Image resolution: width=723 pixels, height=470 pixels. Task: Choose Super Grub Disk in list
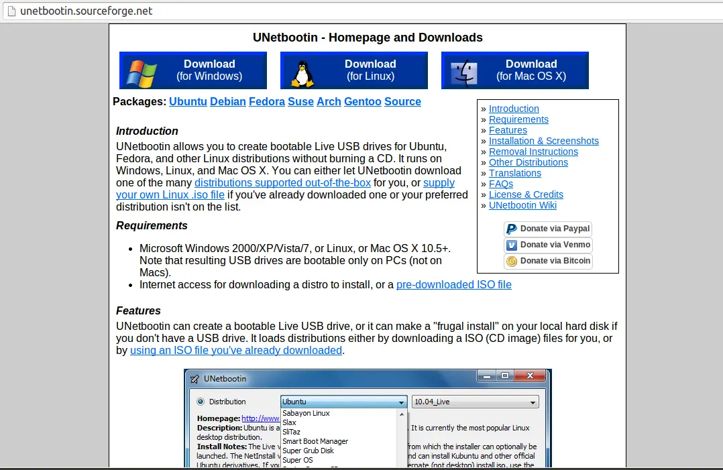click(308, 451)
